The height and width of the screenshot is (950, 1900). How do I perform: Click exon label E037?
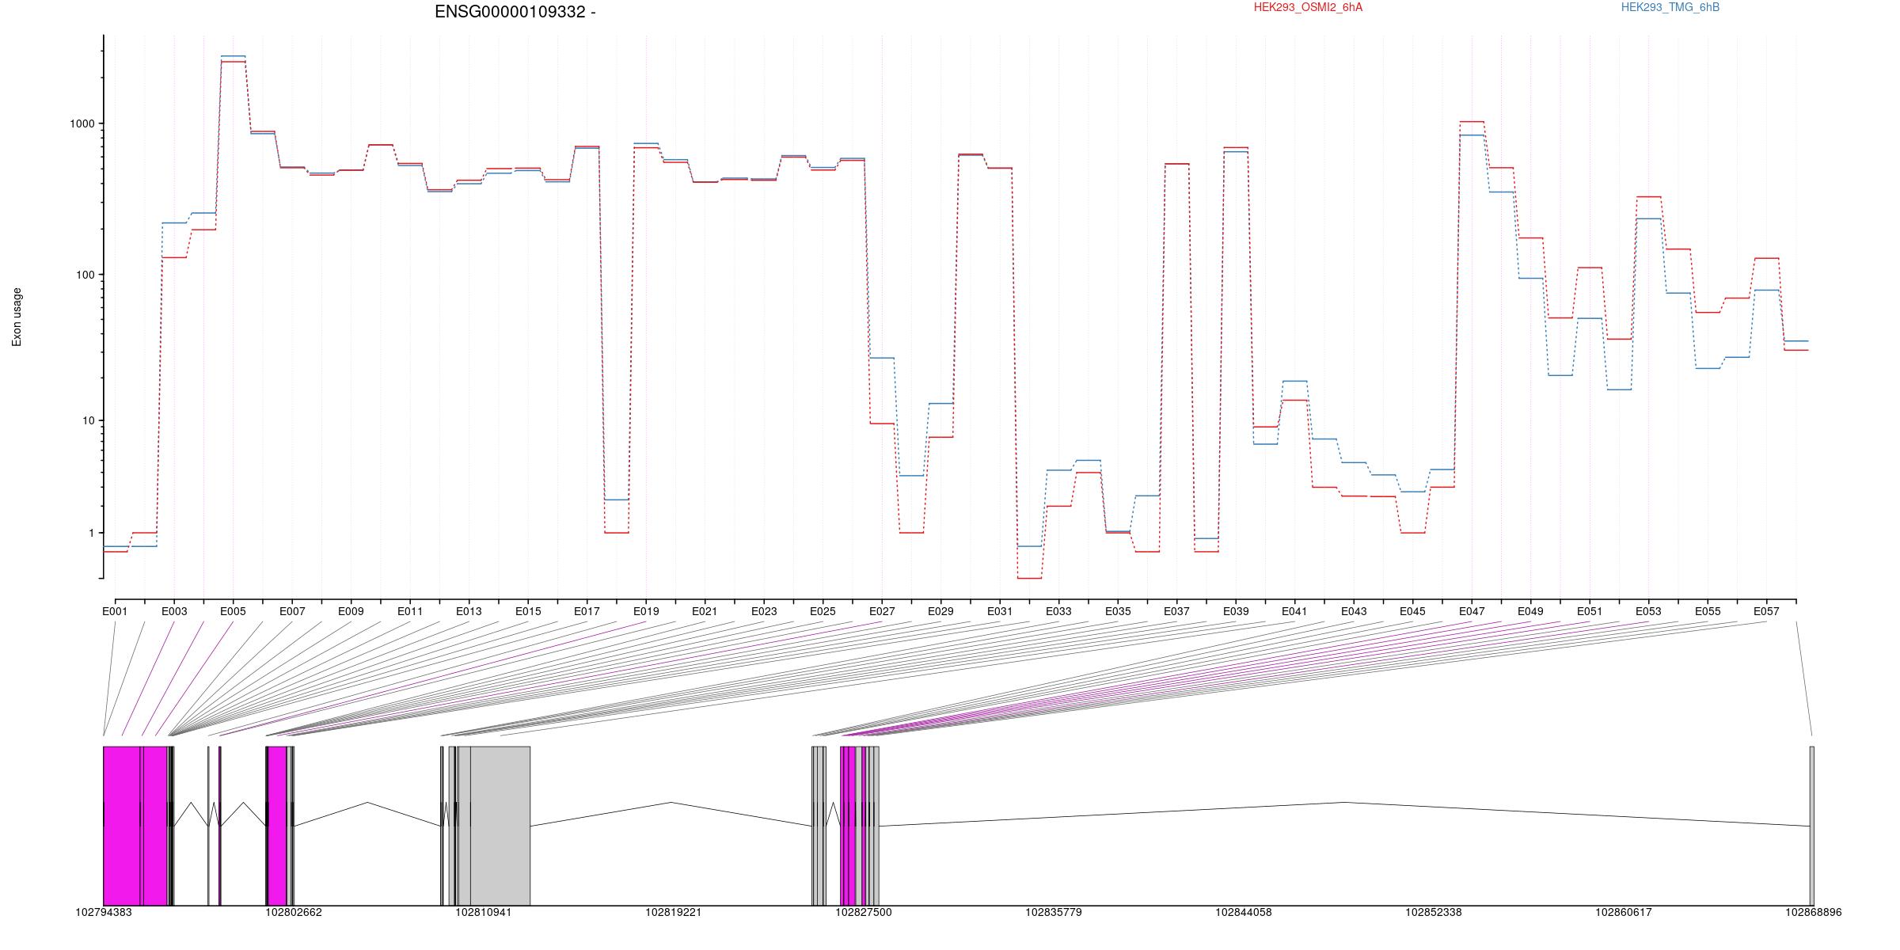[1176, 611]
